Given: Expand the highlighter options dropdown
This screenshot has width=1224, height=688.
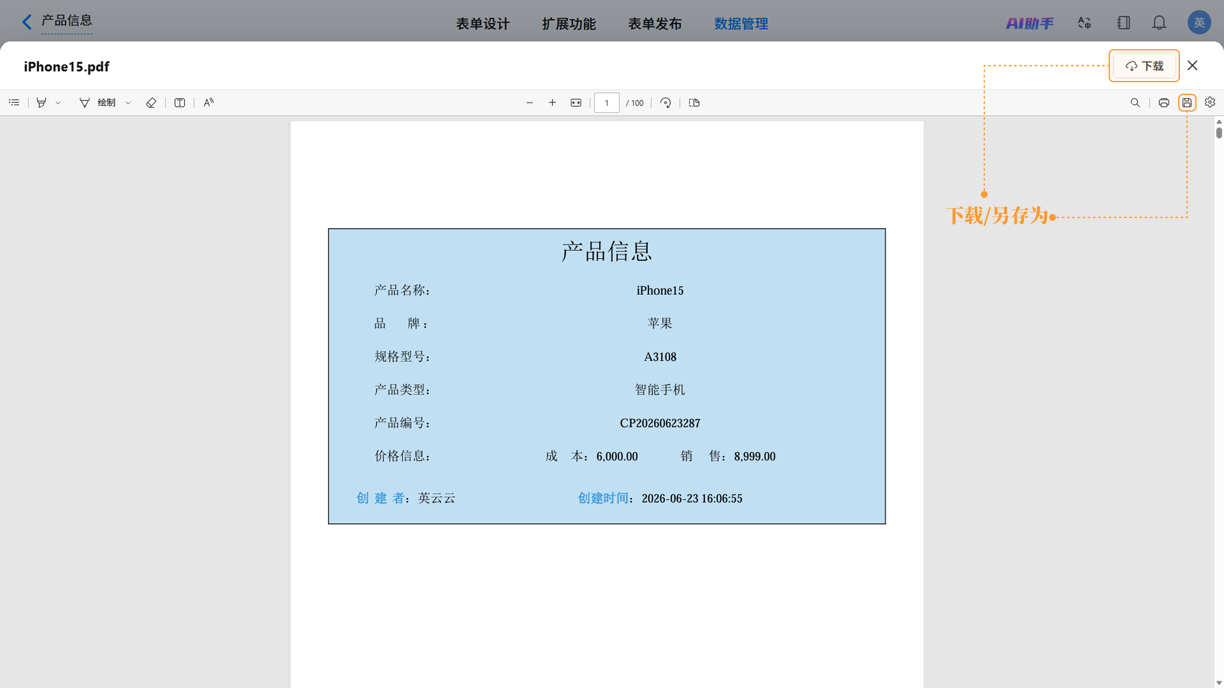Looking at the screenshot, I should (58, 103).
